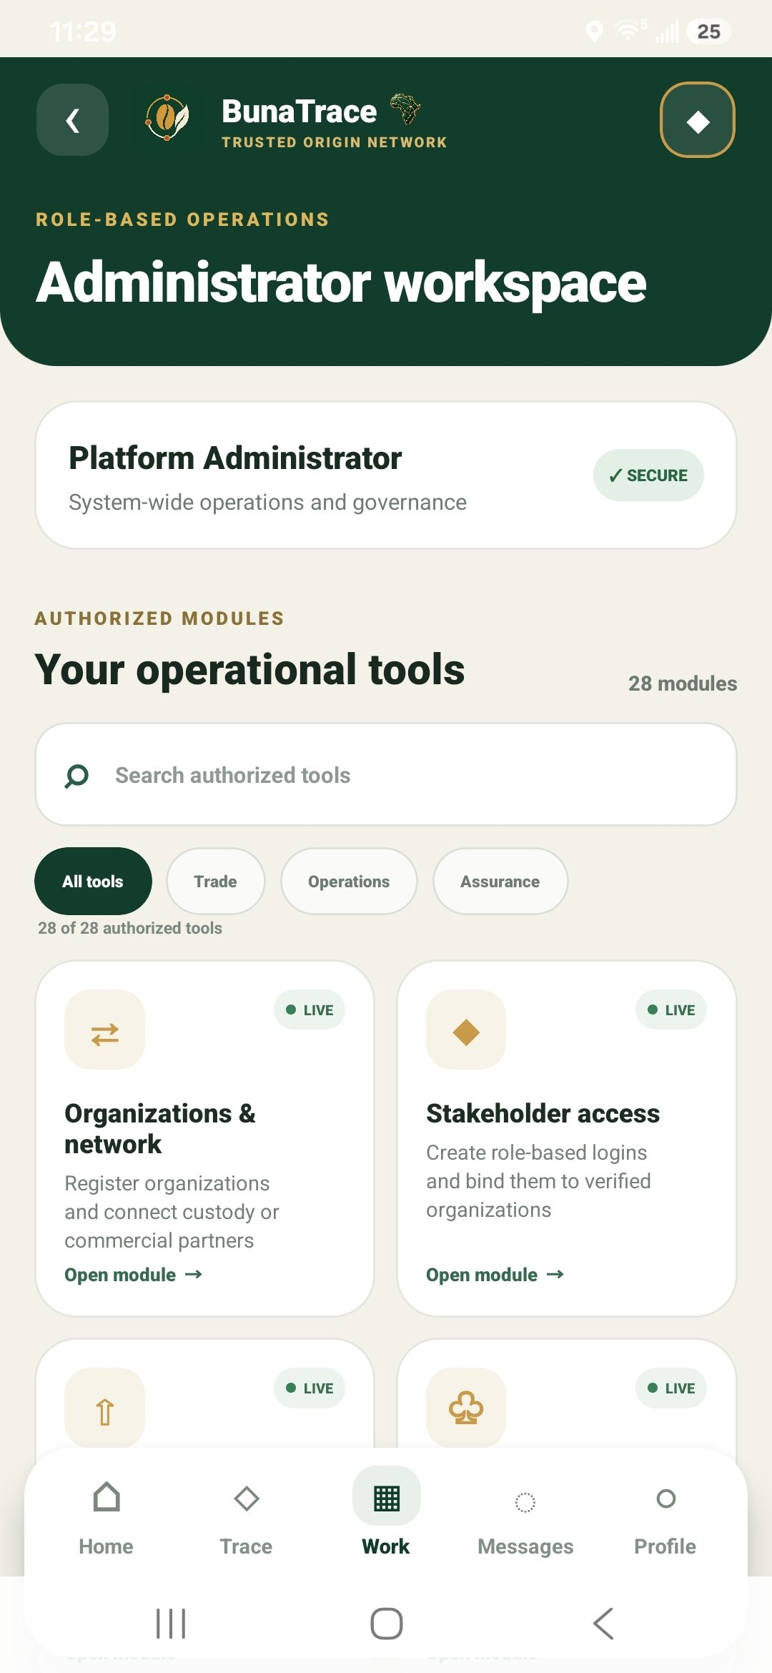Click the Stakeholder access title
This screenshot has height=1673, width=772.
543,1114
